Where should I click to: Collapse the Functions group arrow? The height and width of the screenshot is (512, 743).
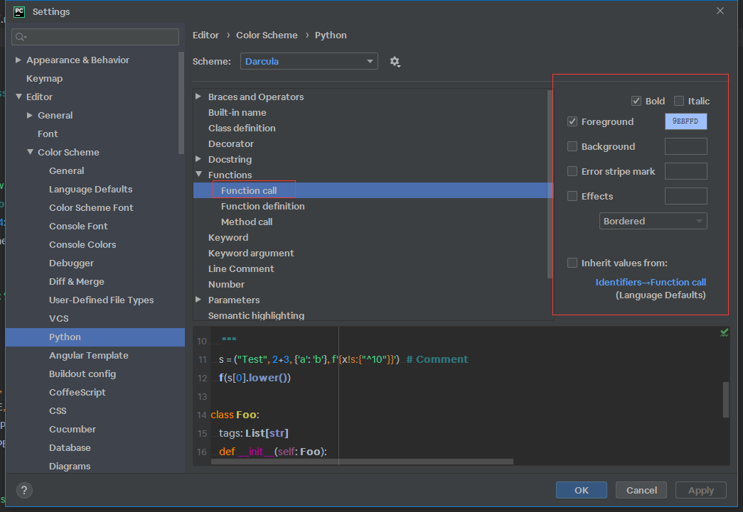point(199,175)
